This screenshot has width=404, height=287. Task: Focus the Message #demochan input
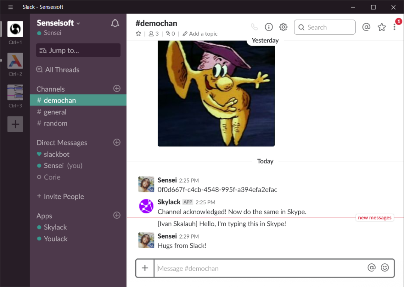(260, 268)
